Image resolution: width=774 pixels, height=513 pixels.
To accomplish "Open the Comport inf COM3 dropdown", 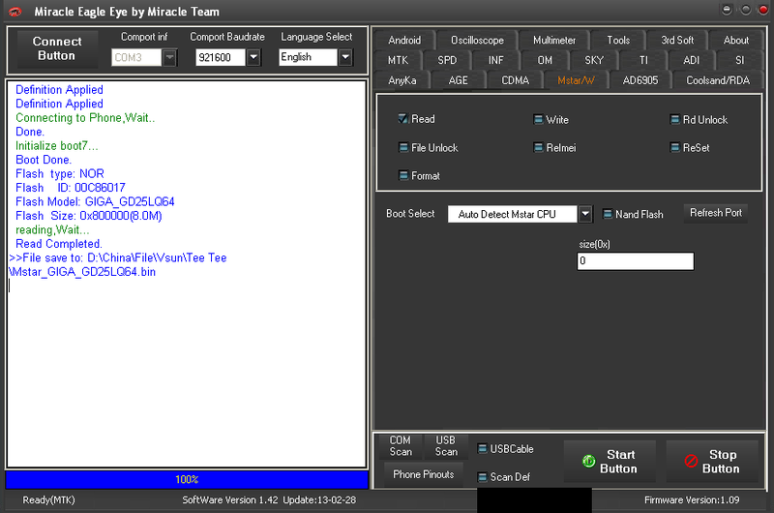I will (170, 58).
